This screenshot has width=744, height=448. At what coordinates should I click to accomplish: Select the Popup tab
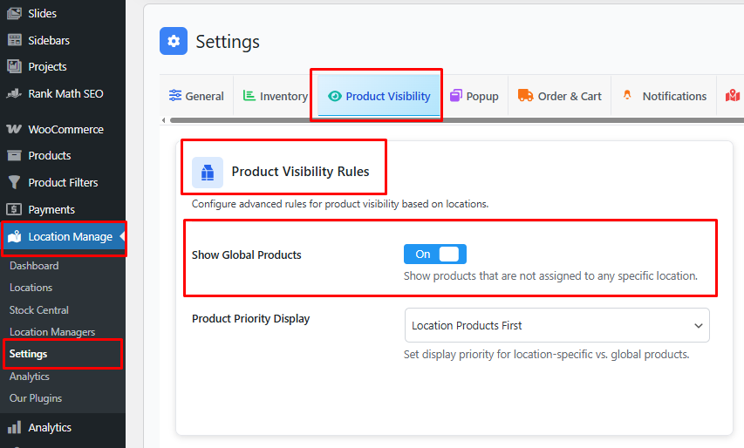point(474,96)
